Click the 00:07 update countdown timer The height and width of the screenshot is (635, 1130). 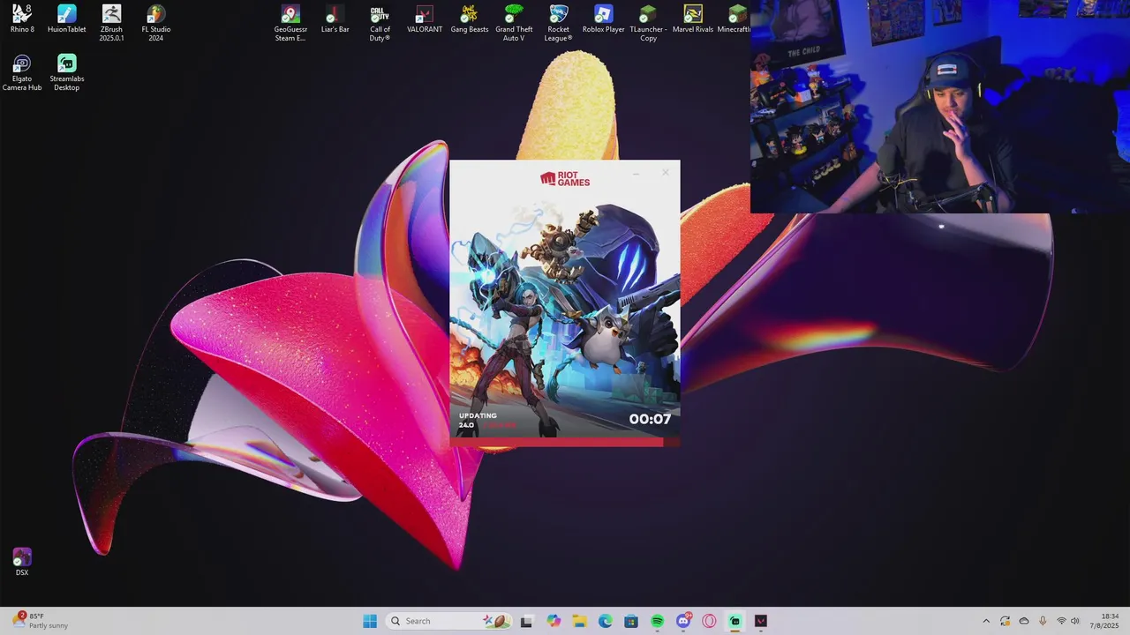[x=650, y=420]
